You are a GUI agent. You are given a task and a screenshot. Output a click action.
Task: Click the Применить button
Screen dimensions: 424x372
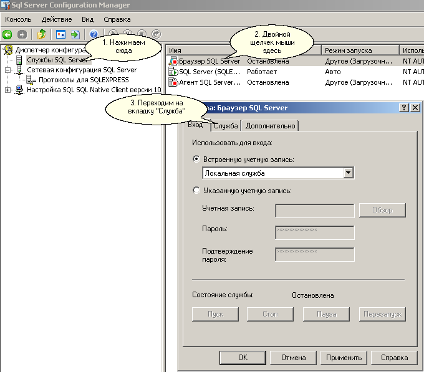pos(342,358)
